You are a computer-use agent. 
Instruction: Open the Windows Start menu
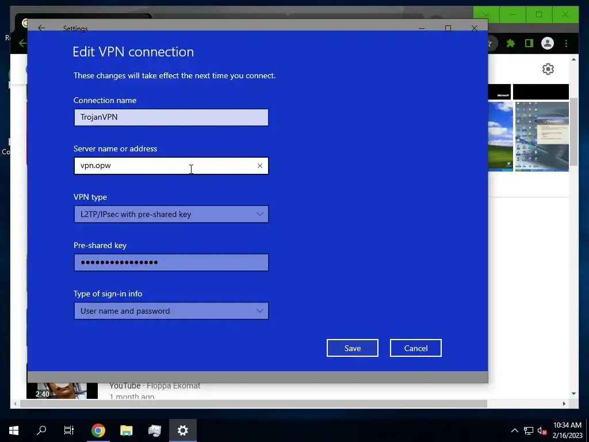(14, 430)
